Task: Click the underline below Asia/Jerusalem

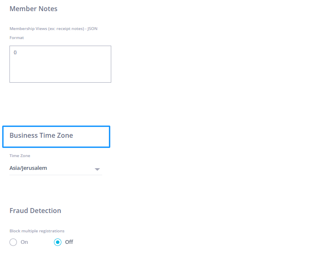Action: [x=56, y=175]
